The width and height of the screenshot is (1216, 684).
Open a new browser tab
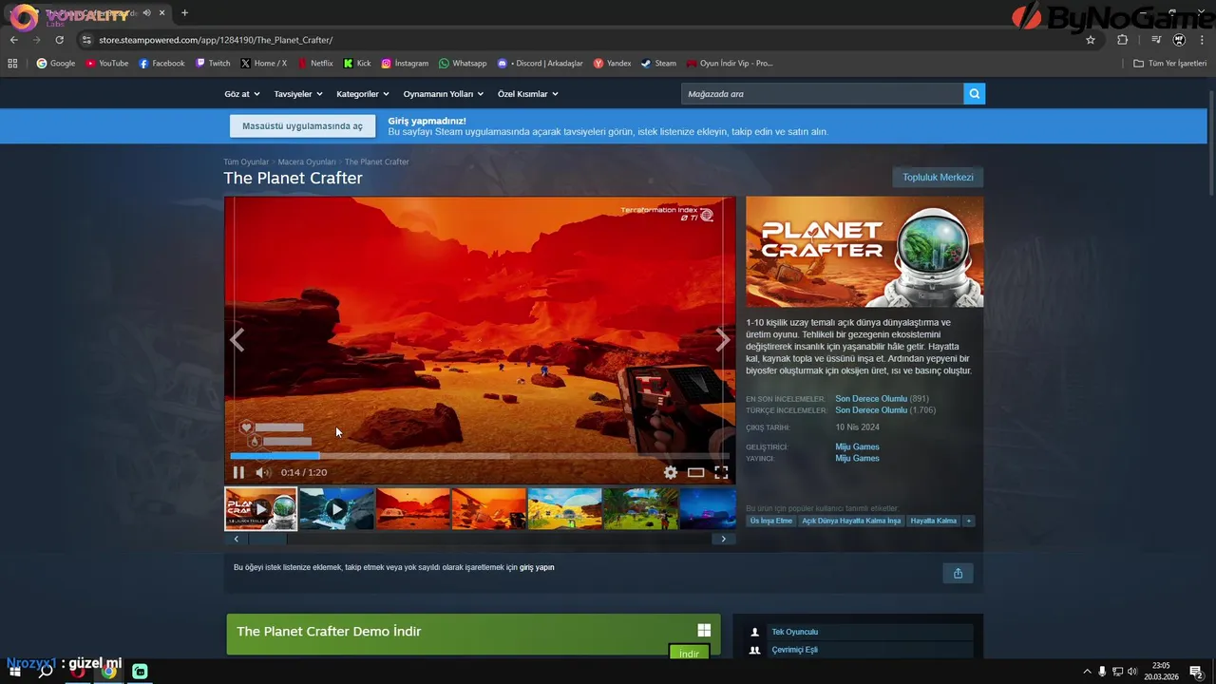[184, 12]
